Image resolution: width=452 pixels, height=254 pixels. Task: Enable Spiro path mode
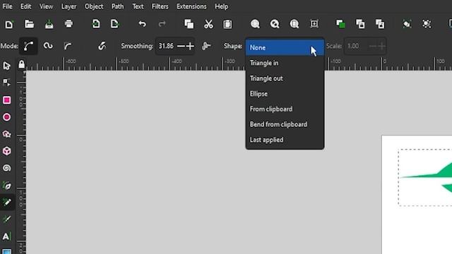[x=48, y=46]
